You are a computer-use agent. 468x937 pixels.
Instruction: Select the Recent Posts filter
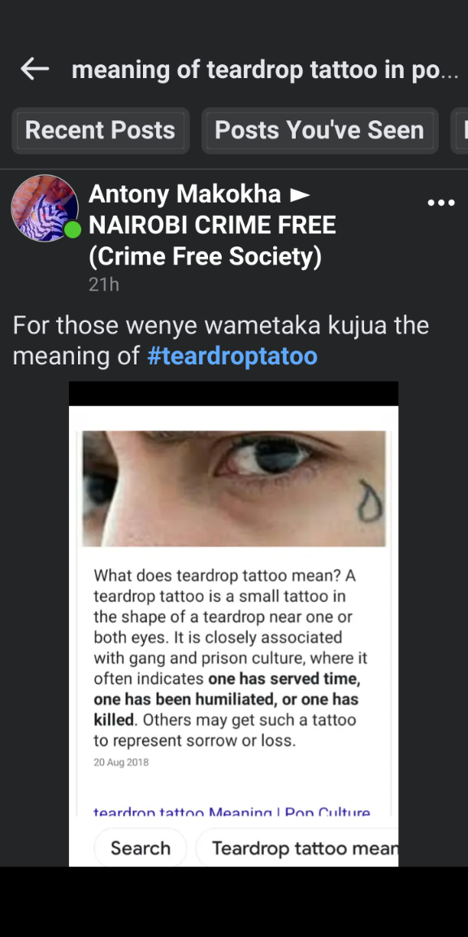pos(100,130)
